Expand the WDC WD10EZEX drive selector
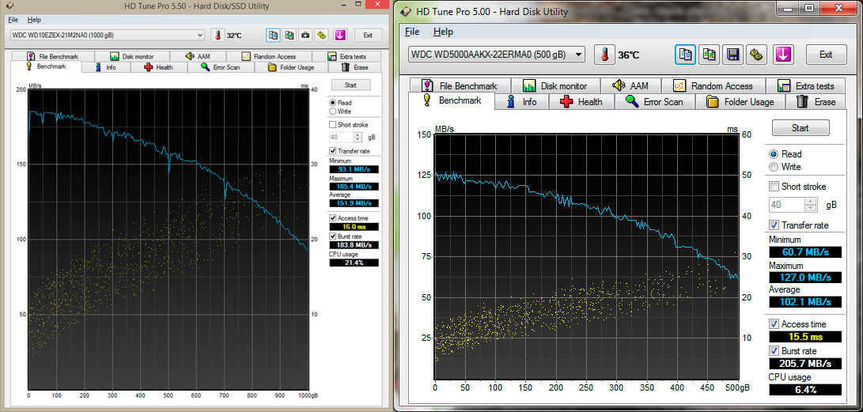This screenshot has height=412, width=863. pyautogui.click(x=201, y=35)
